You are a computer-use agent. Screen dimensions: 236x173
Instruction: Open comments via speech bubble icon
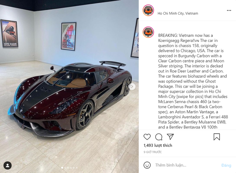click(159, 137)
